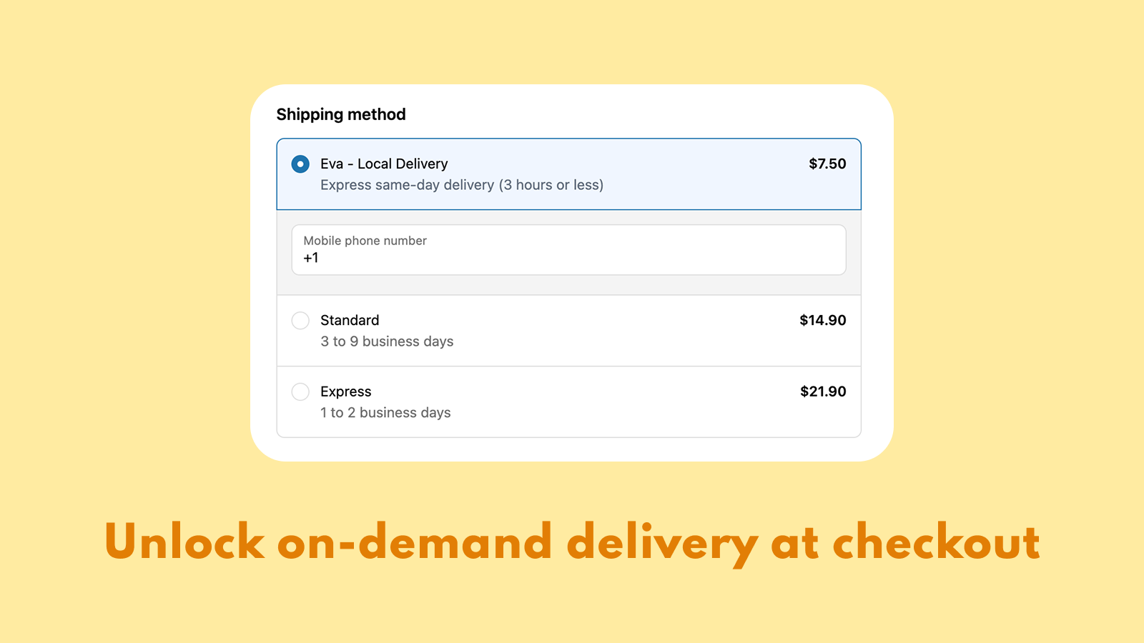Screen dimensions: 1144x643
Task: Click the highlighted Eva delivery row
Action: (x=568, y=174)
